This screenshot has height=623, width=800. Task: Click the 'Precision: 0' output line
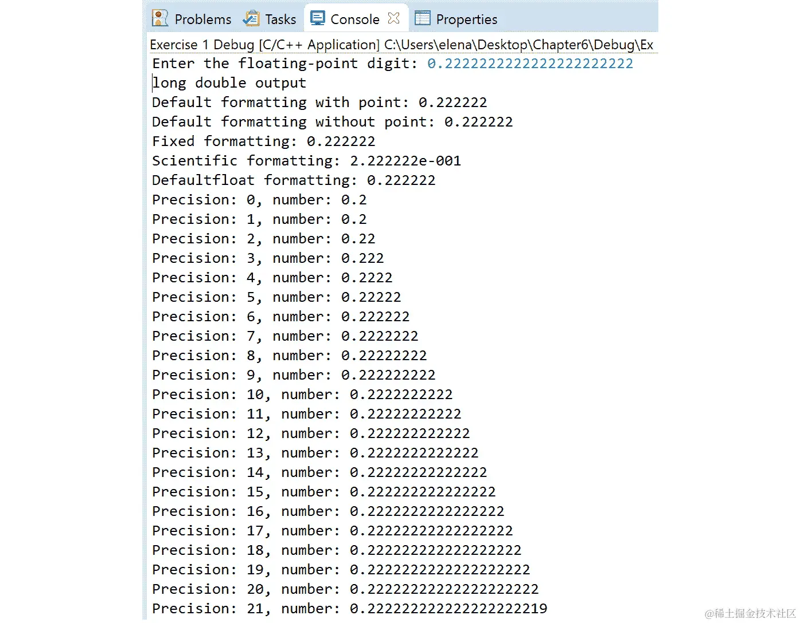pyautogui.click(x=259, y=200)
